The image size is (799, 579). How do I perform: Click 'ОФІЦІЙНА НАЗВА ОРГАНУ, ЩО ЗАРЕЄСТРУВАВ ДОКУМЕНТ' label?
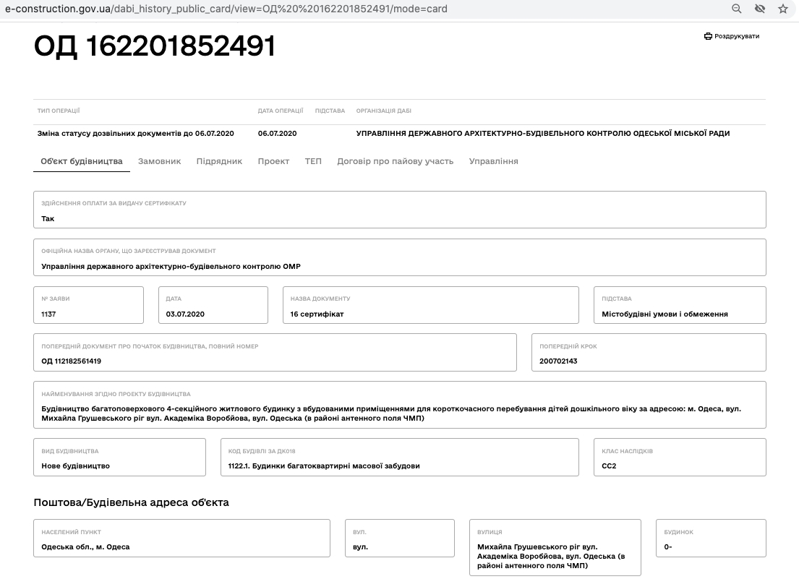coord(129,251)
